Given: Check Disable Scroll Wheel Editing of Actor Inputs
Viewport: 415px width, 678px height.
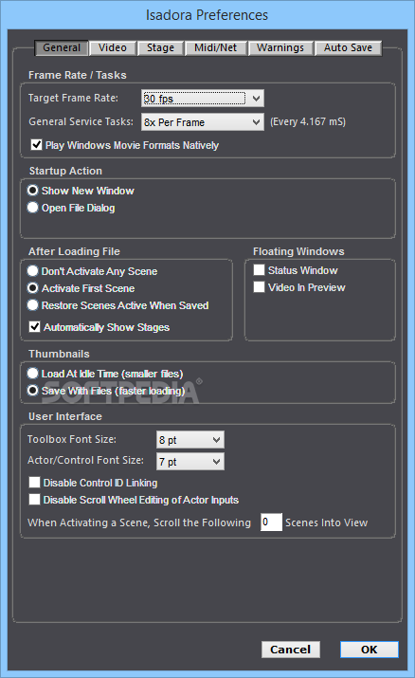Looking at the screenshot, I should pyautogui.click(x=34, y=500).
